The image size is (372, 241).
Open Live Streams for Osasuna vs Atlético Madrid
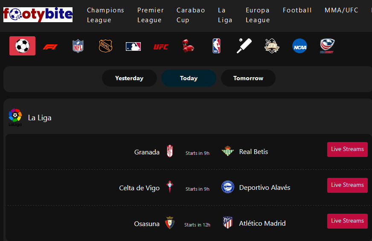point(347,221)
